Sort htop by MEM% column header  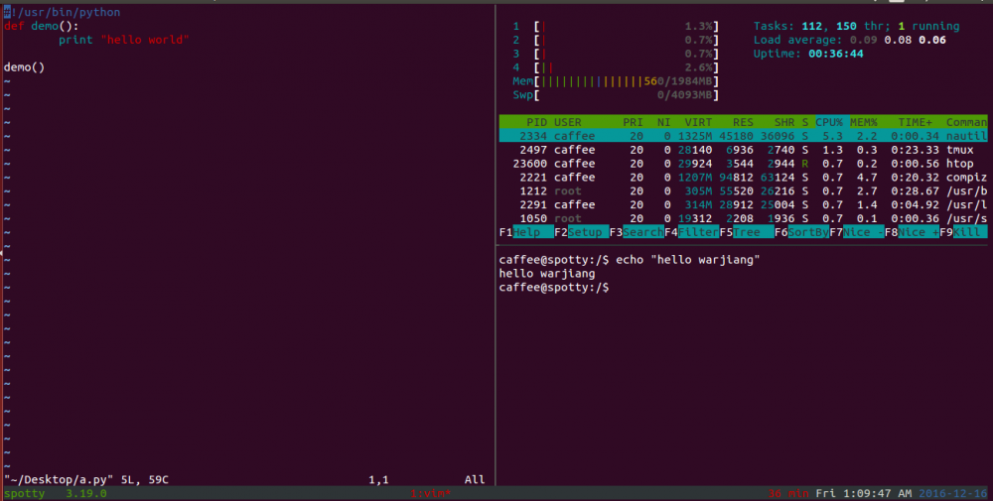[864, 122]
